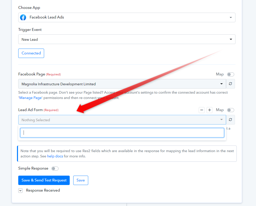Toggle the Simple Response switch
The height and width of the screenshot is (206, 256).
[x=55, y=169]
